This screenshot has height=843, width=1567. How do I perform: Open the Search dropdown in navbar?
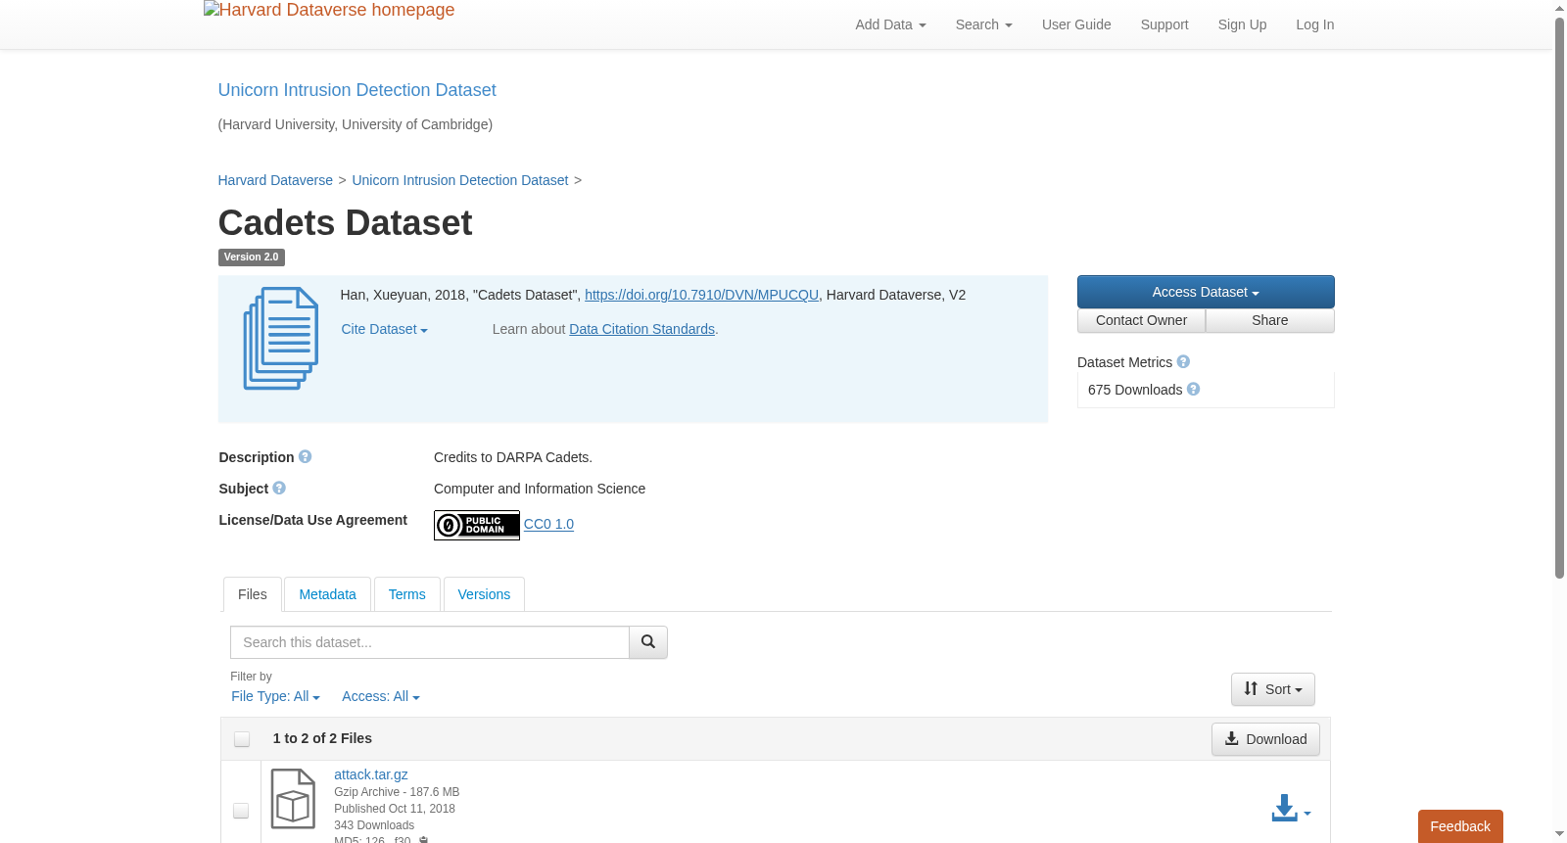click(x=983, y=24)
